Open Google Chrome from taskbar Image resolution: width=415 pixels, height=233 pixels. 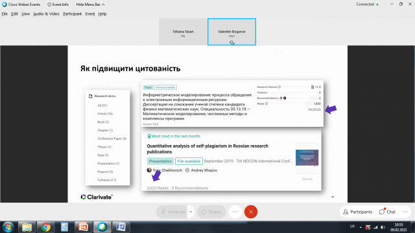point(45,227)
